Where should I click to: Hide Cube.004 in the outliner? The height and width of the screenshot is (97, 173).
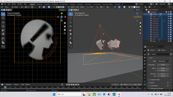(x=168, y=25)
